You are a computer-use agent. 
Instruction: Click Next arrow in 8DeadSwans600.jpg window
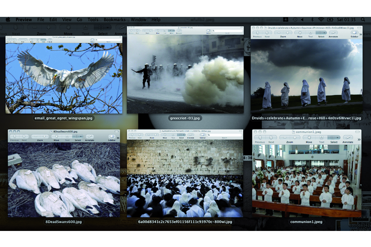24,136
